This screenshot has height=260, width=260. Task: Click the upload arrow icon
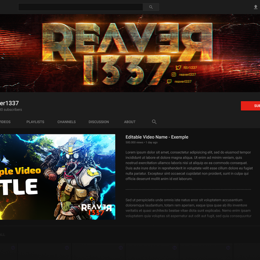tap(255, 7)
